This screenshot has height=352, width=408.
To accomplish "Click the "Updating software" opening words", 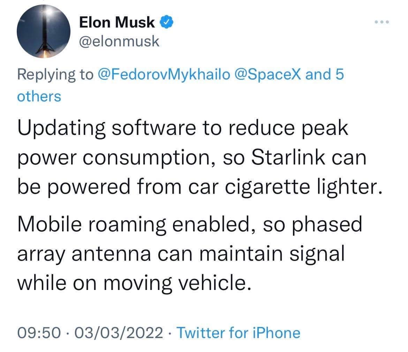I will pos(107,128).
